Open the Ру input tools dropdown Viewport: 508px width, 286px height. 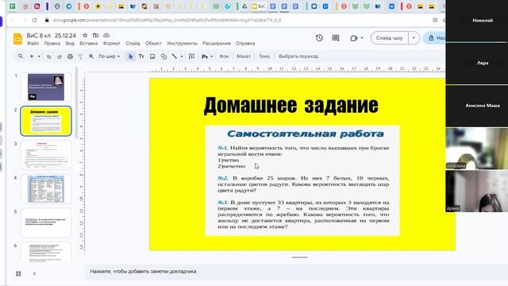[x=207, y=56]
